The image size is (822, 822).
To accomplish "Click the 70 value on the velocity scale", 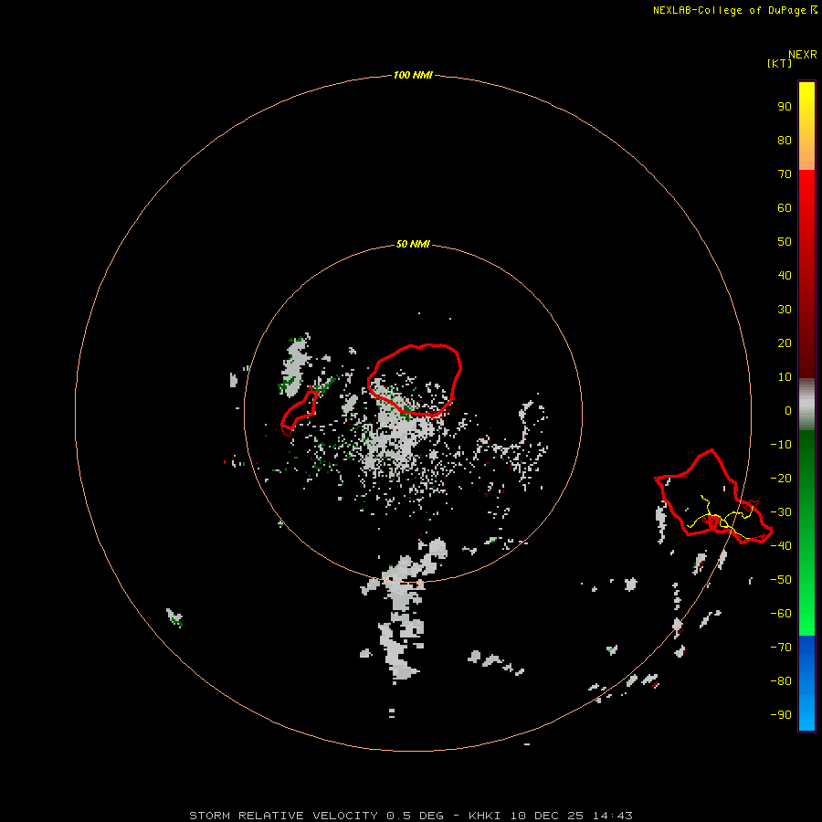I will (785, 174).
